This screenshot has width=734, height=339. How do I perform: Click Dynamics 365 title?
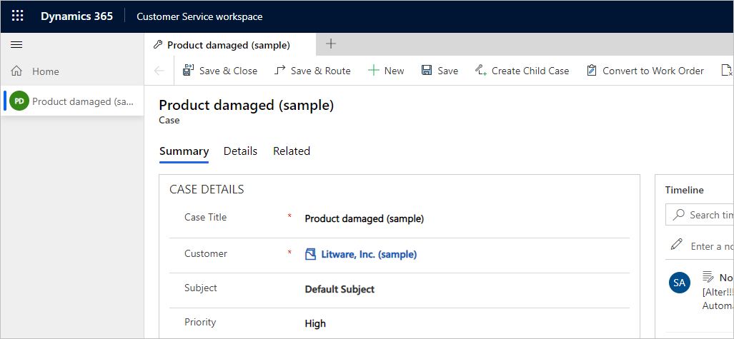tap(76, 16)
